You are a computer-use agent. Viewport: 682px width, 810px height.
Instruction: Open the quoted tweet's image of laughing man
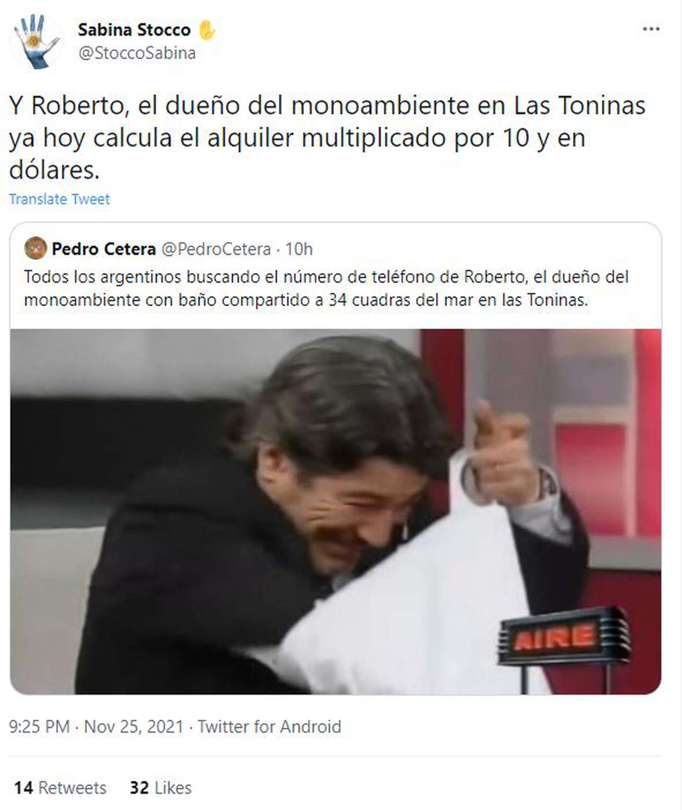[336, 512]
